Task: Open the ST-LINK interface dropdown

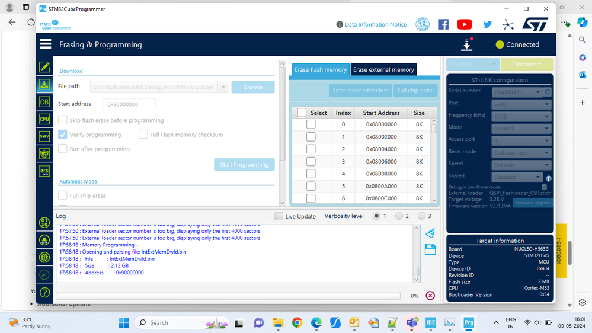Action: (x=473, y=65)
